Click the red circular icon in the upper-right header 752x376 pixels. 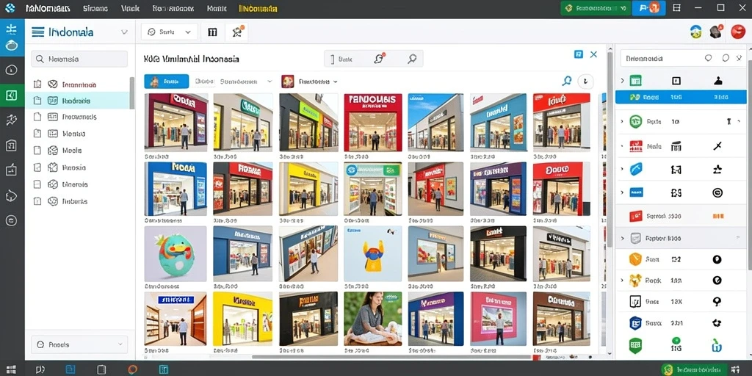pos(738,32)
